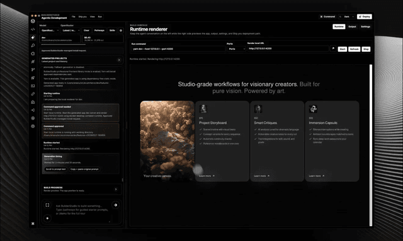Click Learn more under Smart Critiques

pyautogui.click(x=262, y=176)
